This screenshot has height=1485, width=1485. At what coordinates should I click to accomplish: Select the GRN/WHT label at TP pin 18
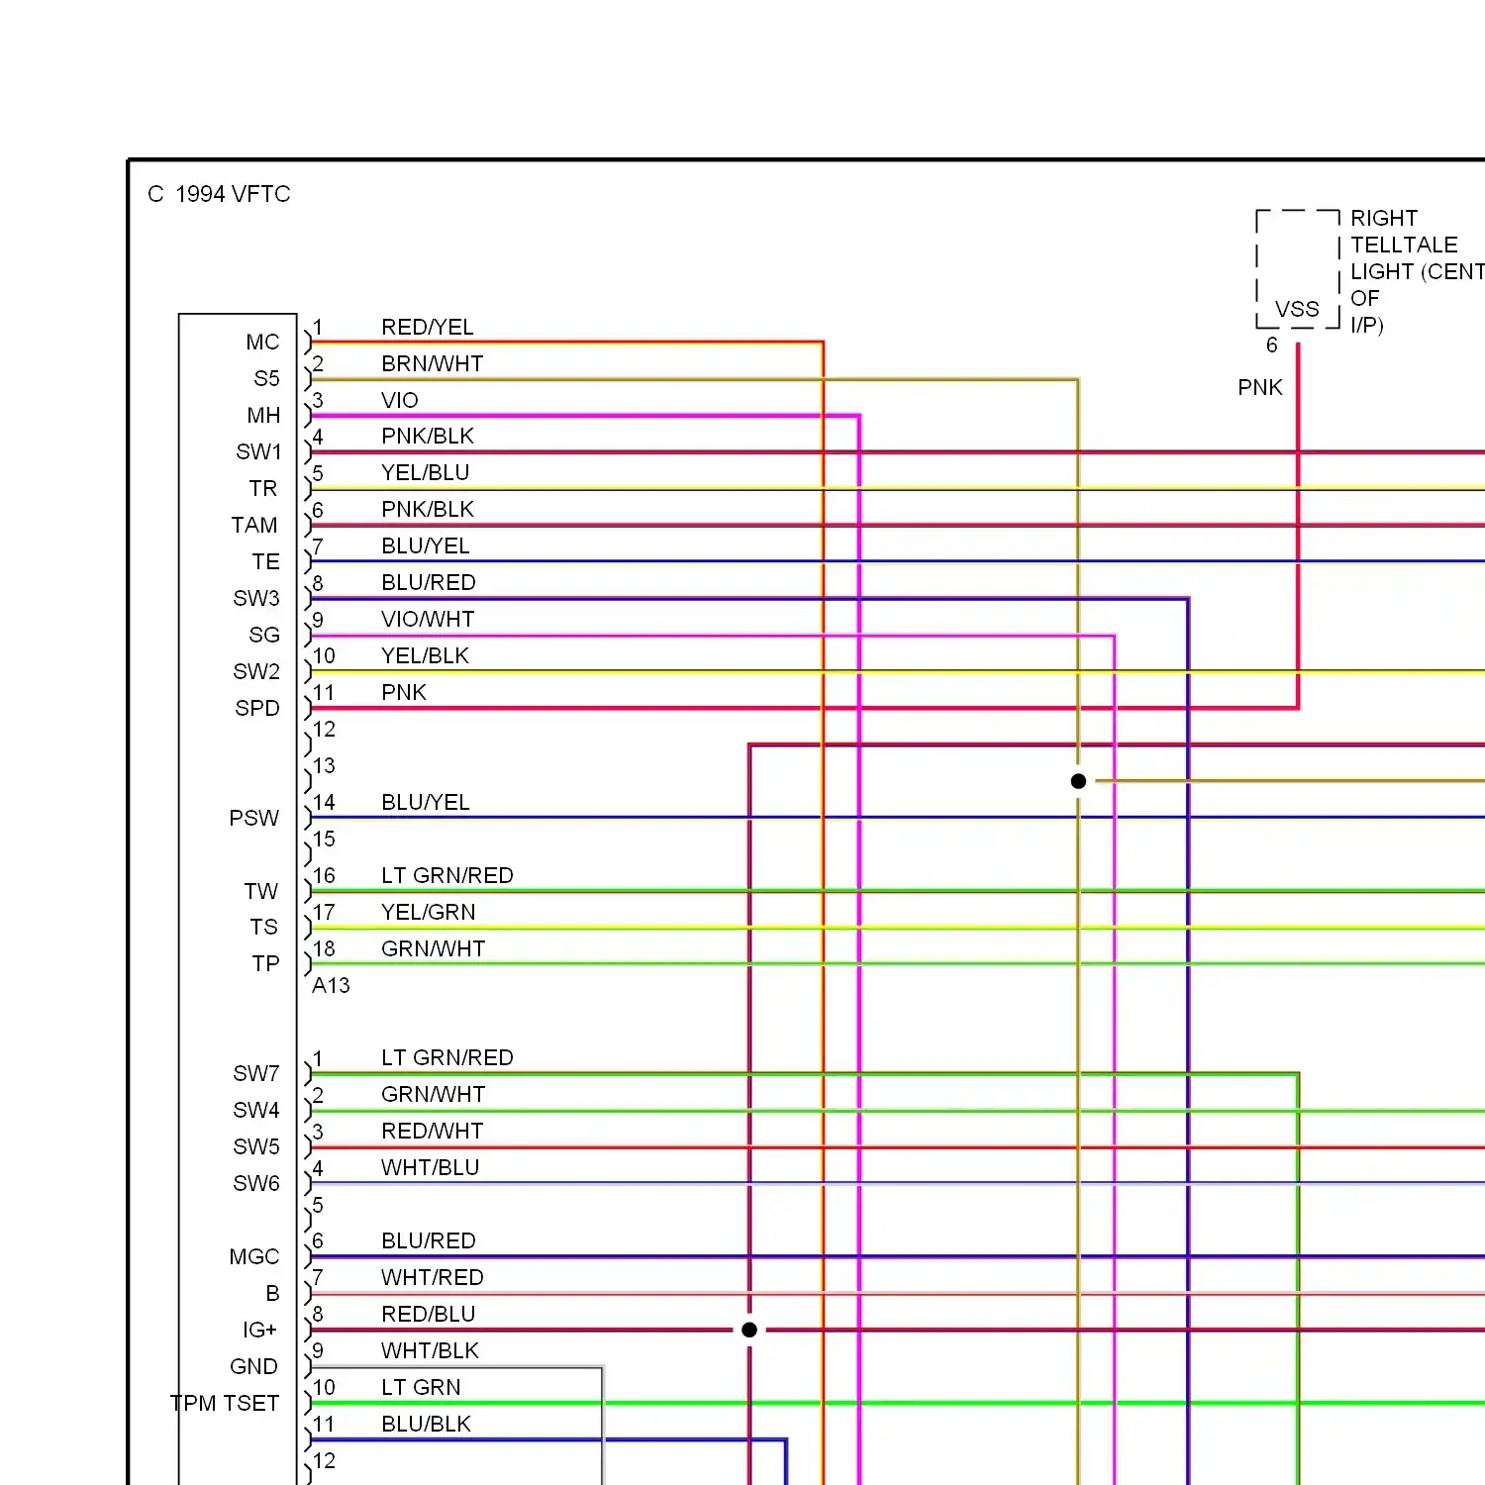(434, 948)
